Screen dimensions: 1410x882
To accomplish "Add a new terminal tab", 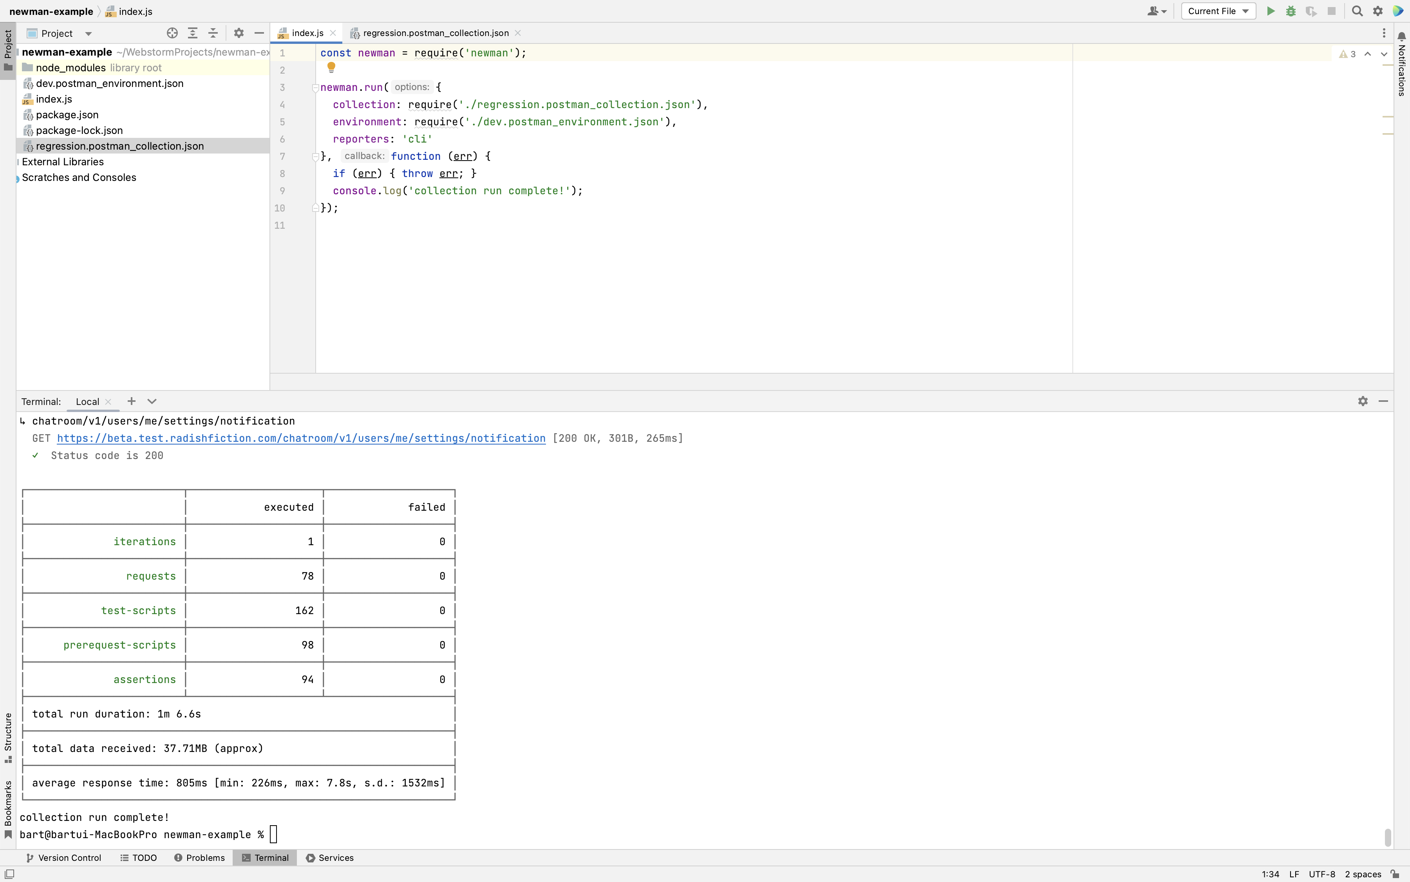I will [131, 401].
